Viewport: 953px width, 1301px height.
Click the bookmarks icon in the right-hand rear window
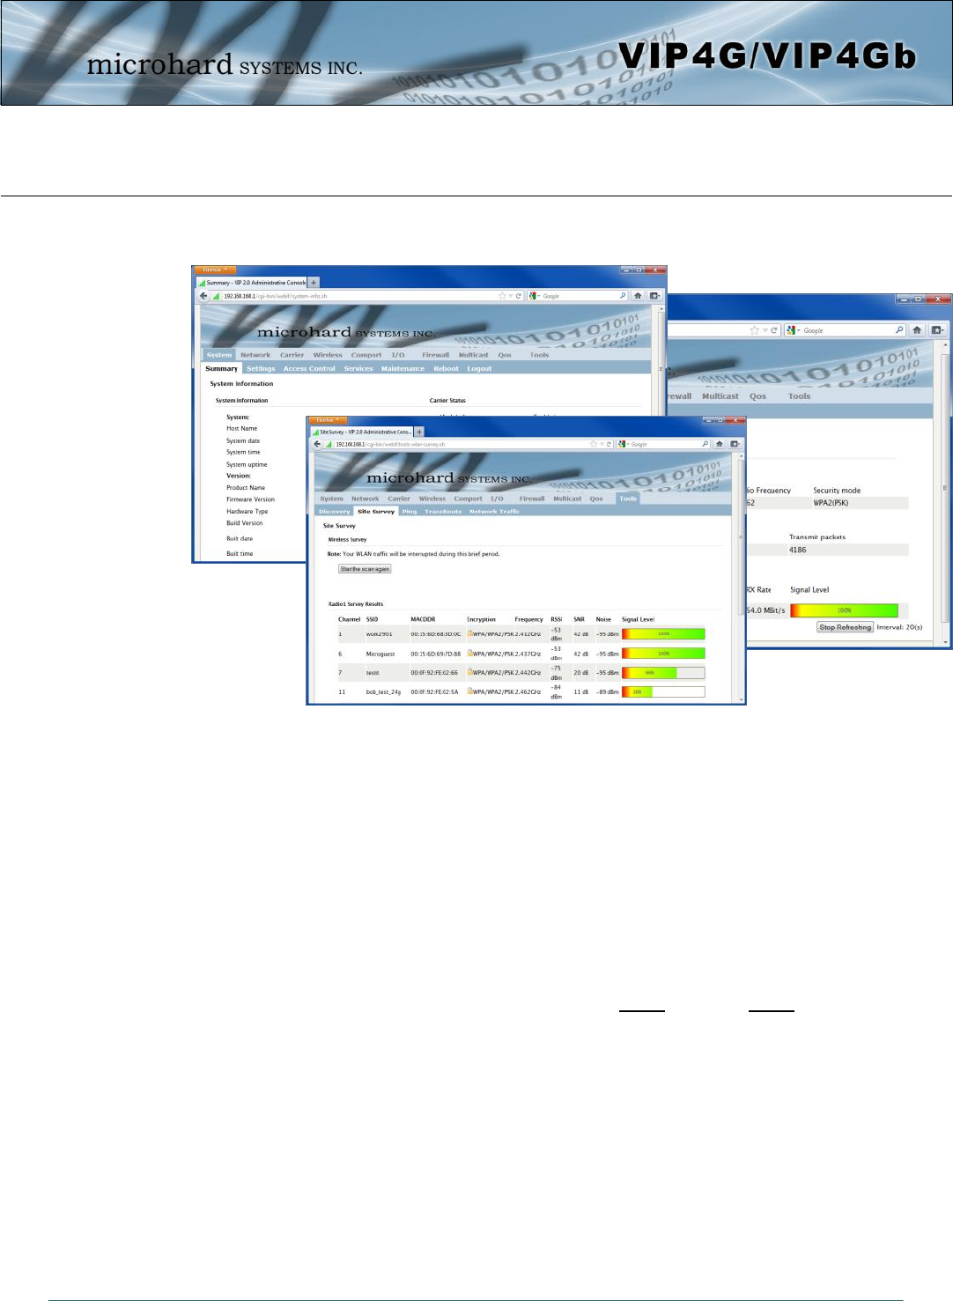point(936,329)
